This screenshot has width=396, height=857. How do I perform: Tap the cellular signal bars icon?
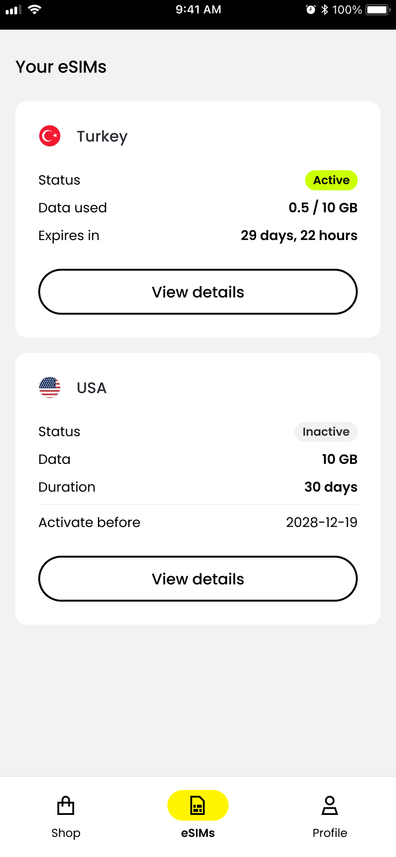pyautogui.click(x=14, y=10)
